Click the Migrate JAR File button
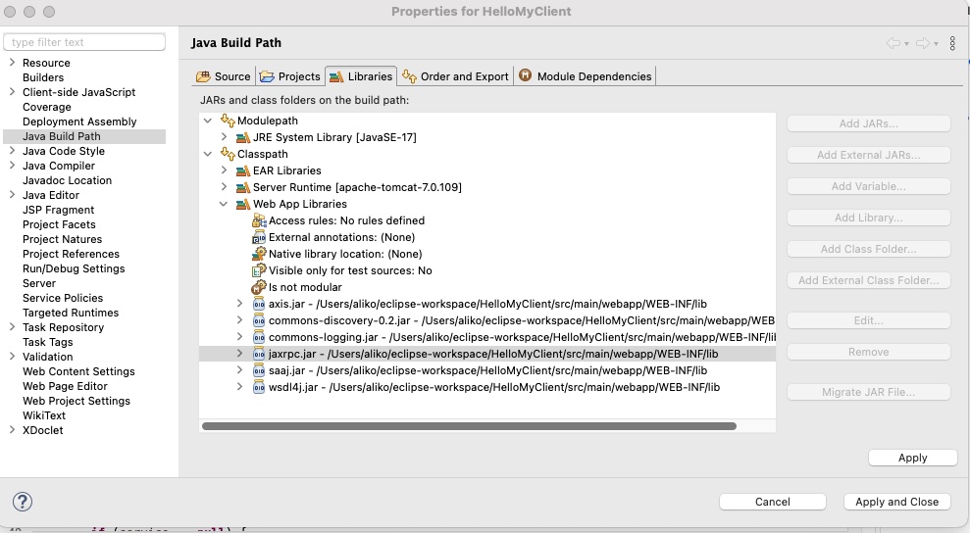The width and height of the screenshot is (970, 533). (869, 392)
